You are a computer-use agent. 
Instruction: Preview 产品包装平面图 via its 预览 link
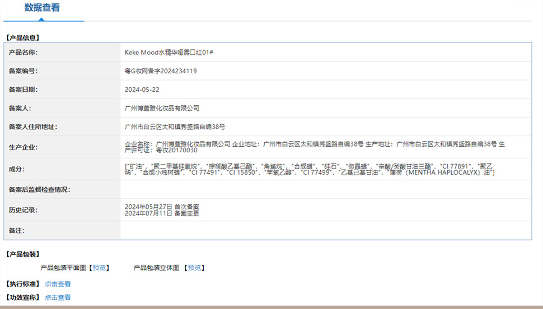100,268
